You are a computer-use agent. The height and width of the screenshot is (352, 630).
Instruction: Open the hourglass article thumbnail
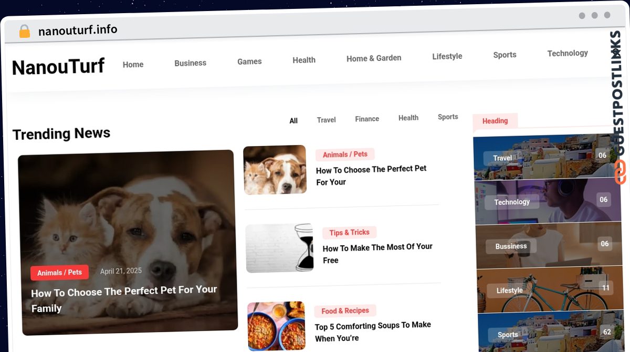pos(279,248)
